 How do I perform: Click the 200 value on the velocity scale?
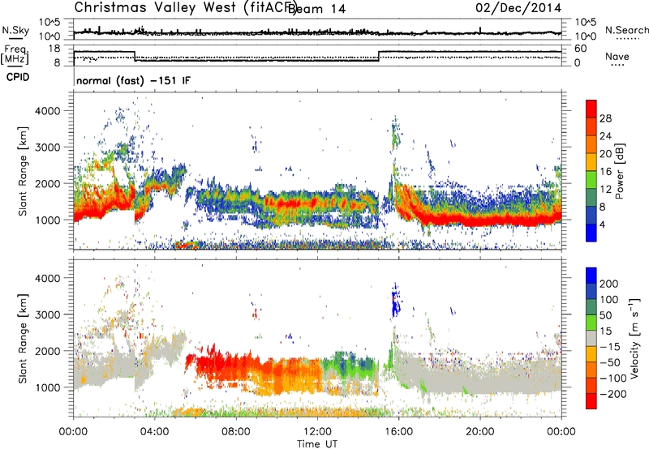(x=608, y=284)
